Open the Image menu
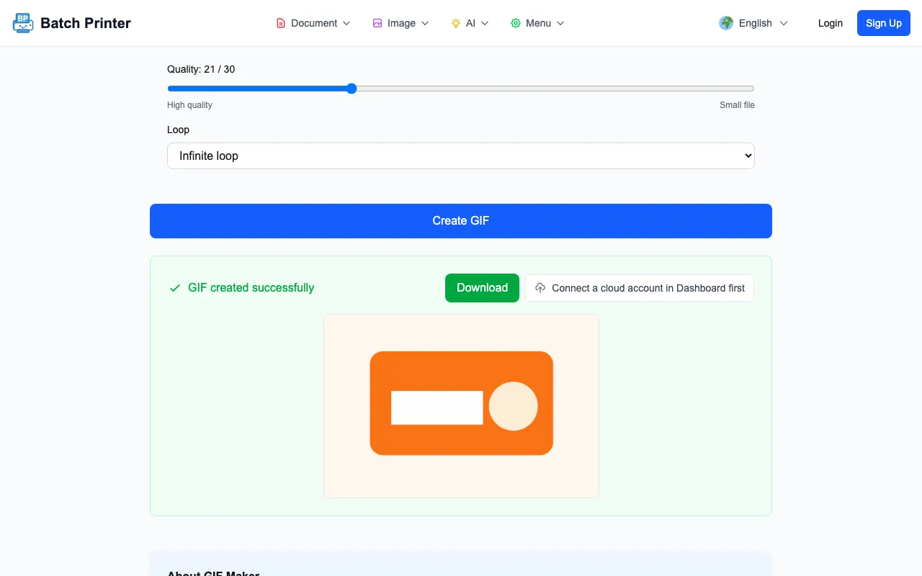 pos(400,23)
